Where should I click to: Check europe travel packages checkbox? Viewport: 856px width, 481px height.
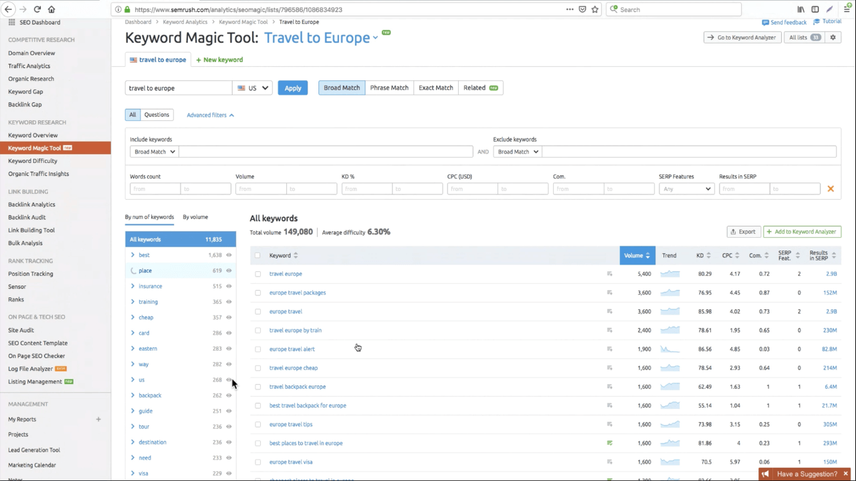pyautogui.click(x=257, y=293)
